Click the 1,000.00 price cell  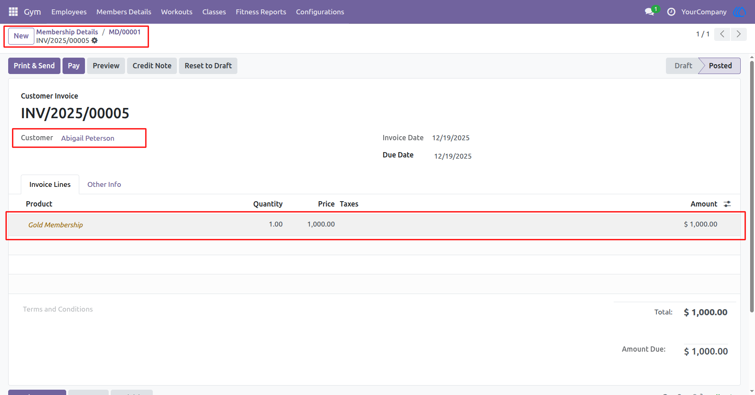click(x=321, y=224)
